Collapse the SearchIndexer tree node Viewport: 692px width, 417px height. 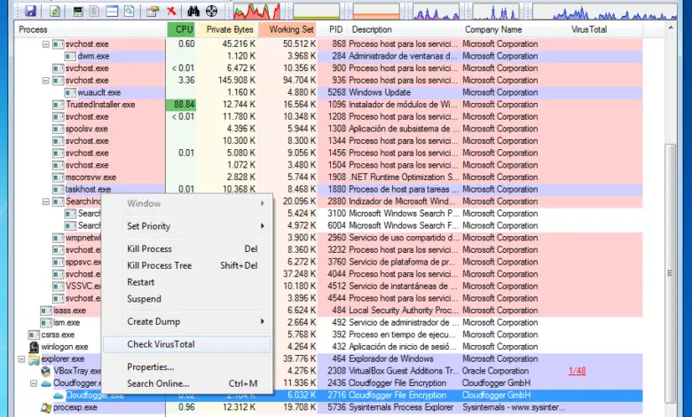[x=45, y=201]
